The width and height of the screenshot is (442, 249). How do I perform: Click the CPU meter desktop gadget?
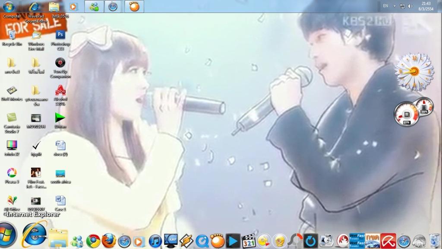[406, 114]
